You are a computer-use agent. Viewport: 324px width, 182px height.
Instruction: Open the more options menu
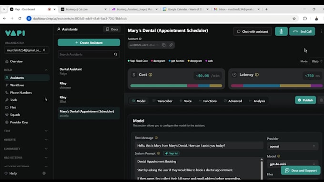coord(321,31)
